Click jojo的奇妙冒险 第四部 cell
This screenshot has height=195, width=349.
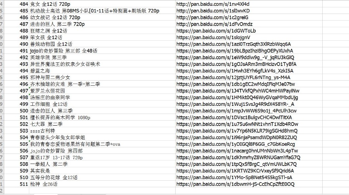click(102, 151)
